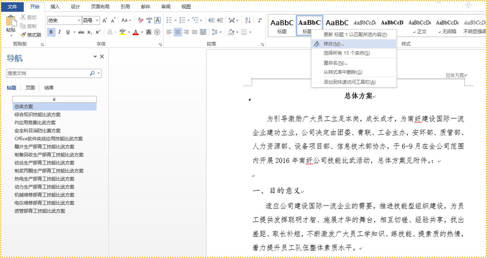
Task: Click the Clear Formatting eraser icon
Action: [x=141, y=20]
